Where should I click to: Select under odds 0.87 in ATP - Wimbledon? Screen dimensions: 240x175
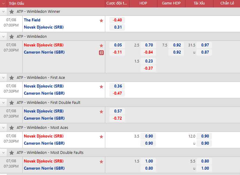pyautogui.click(x=204, y=52)
